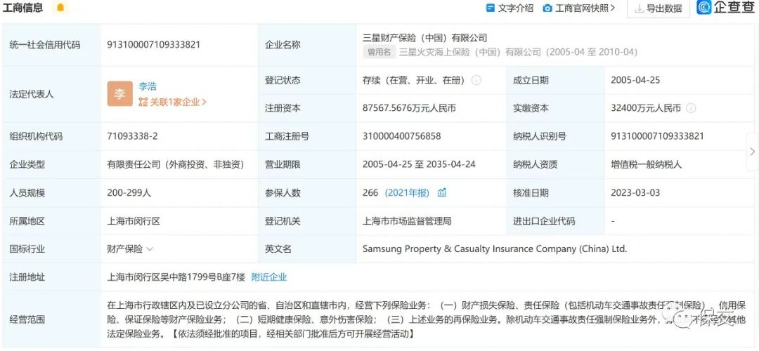The image size is (759, 351).
Task: Open the 工商官网快照 link
Action: pyautogui.click(x=585, y=8)
